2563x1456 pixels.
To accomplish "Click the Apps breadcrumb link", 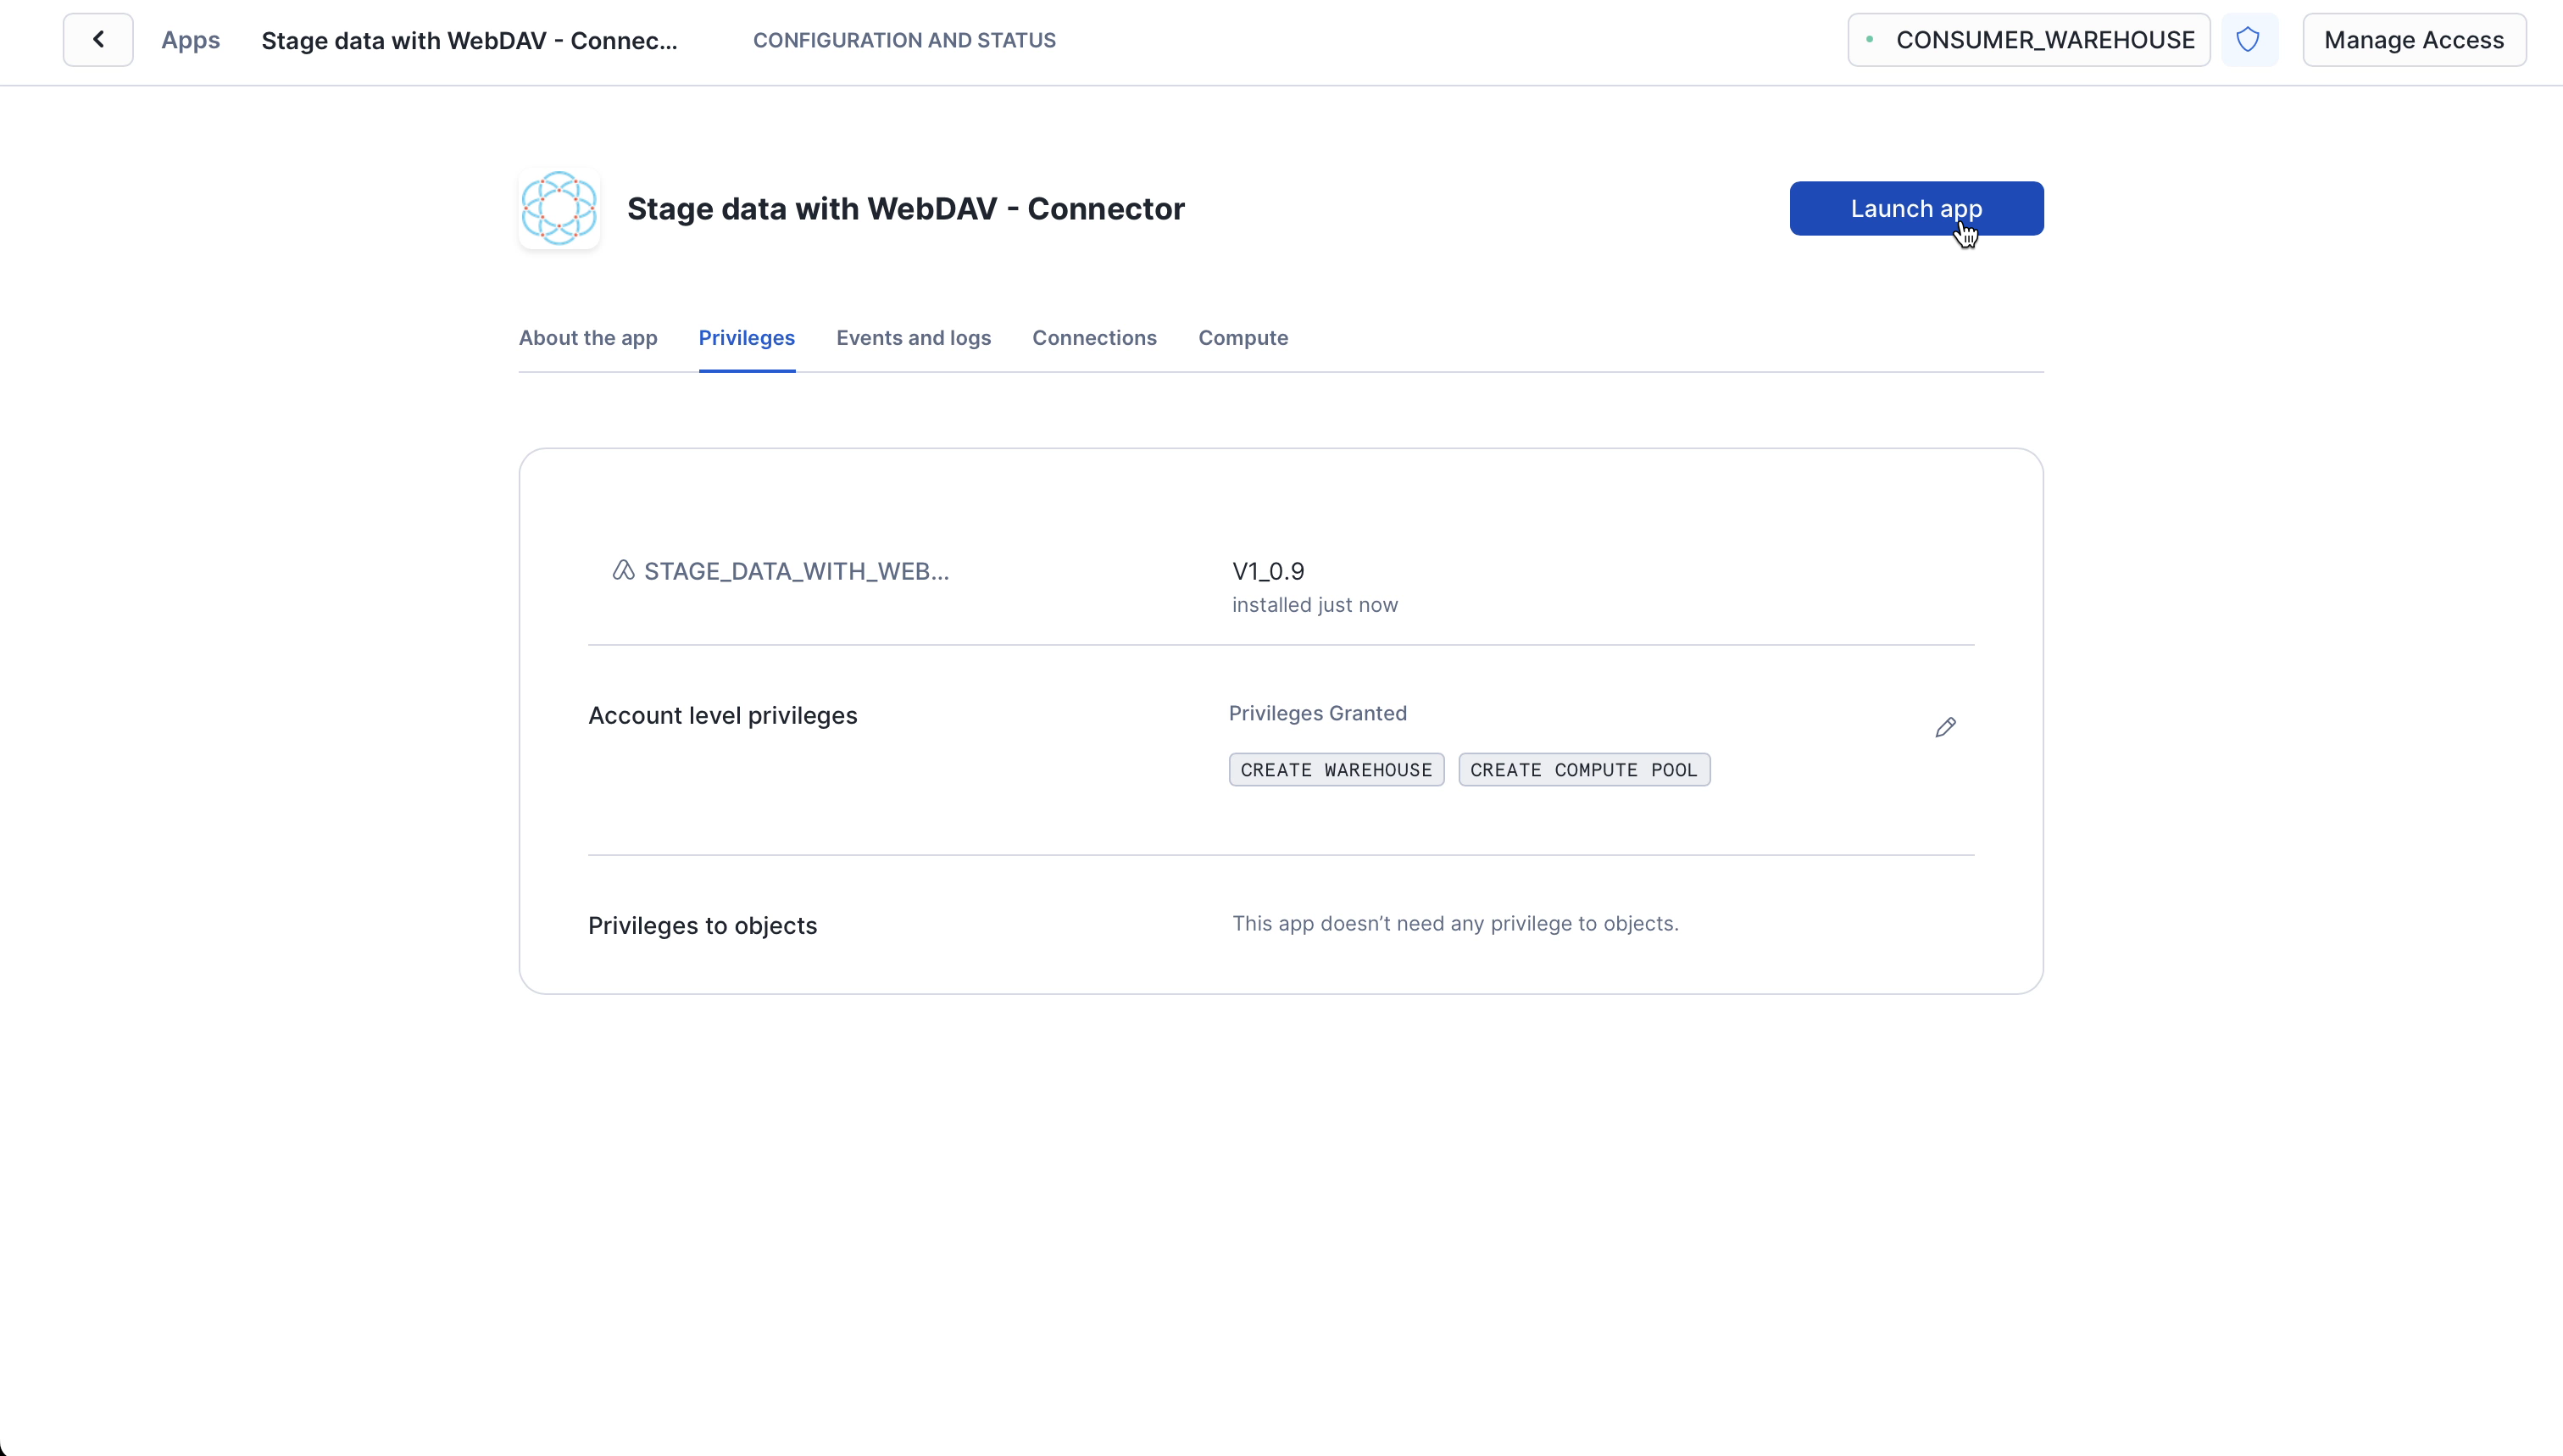I will 190,40.
